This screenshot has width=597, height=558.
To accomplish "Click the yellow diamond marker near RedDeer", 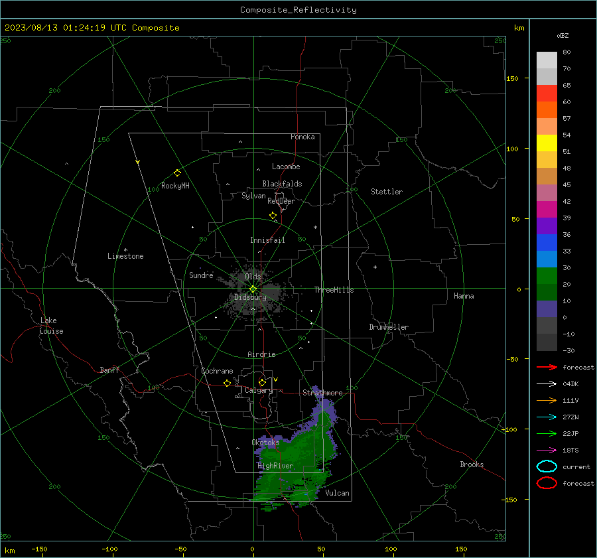I will [x=273, y=216].
